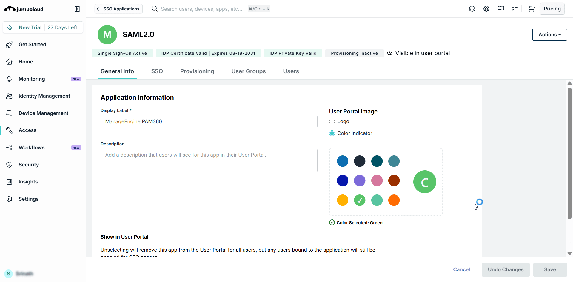Pick the brown-red color swatch
Image resolution: width=573 pixels, height=282 pixels.
pos(394,180)
